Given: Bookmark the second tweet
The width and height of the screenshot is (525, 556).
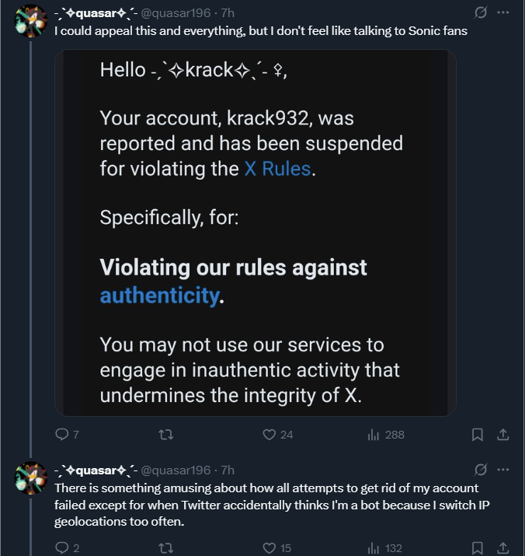Looking at the screenshot, I should click(x=478, y=548).
